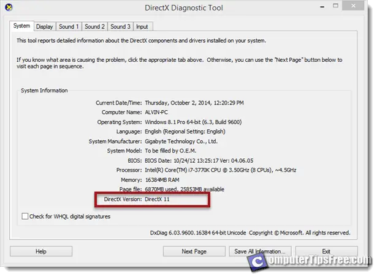The height and width of the screenshot is (276, 377).
Task: Go to the Sound 3 tab
Action: 121,27
